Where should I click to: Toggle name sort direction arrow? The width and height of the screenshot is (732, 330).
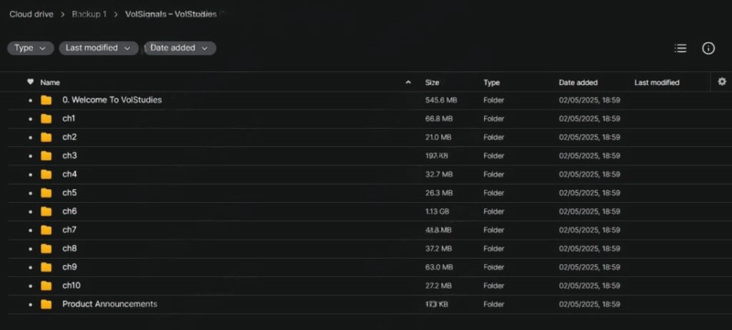click(x=408, y=82)
